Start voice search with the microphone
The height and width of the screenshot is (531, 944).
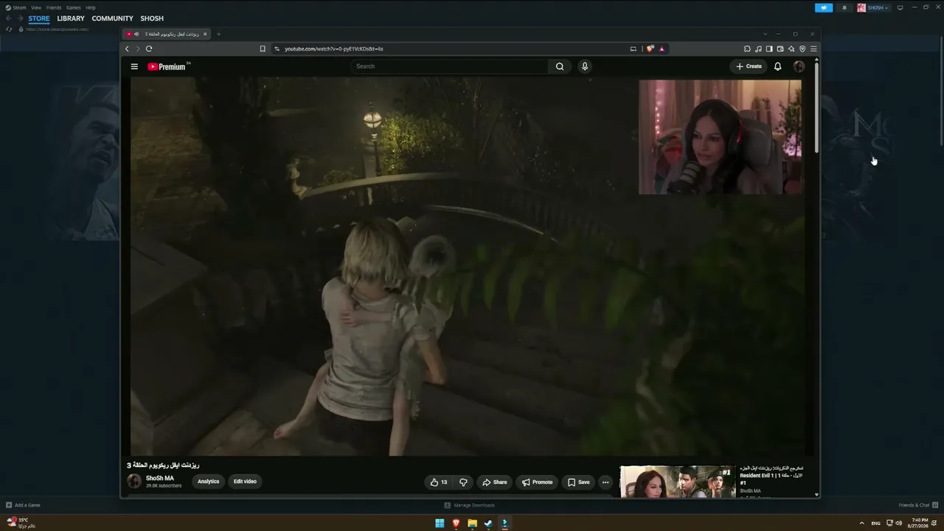585,66
